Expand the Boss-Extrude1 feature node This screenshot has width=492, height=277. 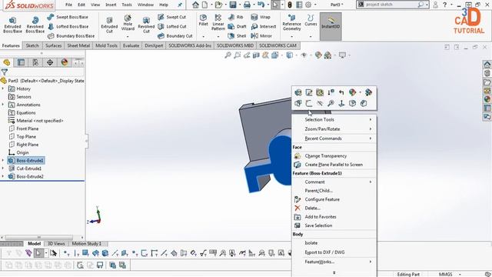3,161
